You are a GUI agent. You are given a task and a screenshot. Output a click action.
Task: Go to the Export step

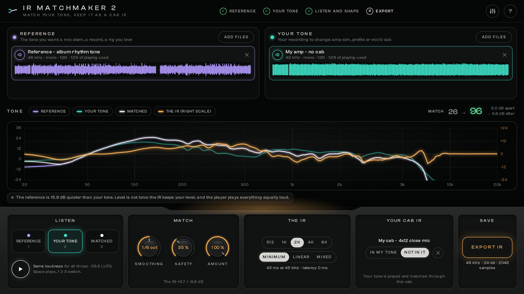click(x=380, y=11)
